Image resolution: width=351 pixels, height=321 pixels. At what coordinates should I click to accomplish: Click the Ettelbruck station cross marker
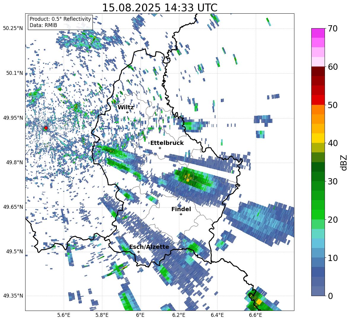[x=160, y=148]
